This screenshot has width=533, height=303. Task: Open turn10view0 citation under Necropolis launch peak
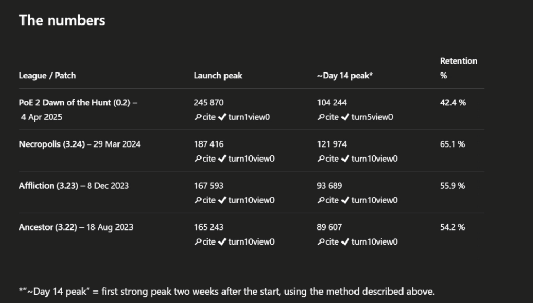pyautogui.click(x=251, y=159)
